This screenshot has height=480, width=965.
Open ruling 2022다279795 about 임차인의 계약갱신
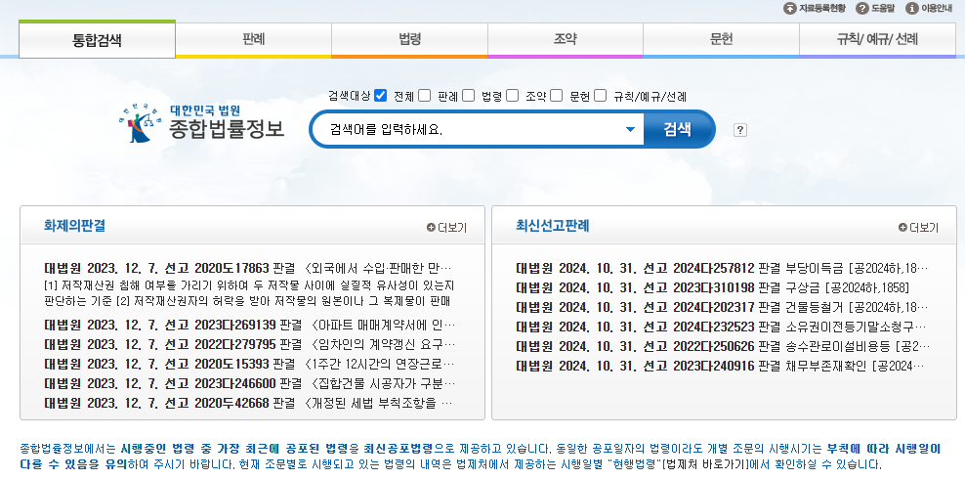(x=250, y=344)
